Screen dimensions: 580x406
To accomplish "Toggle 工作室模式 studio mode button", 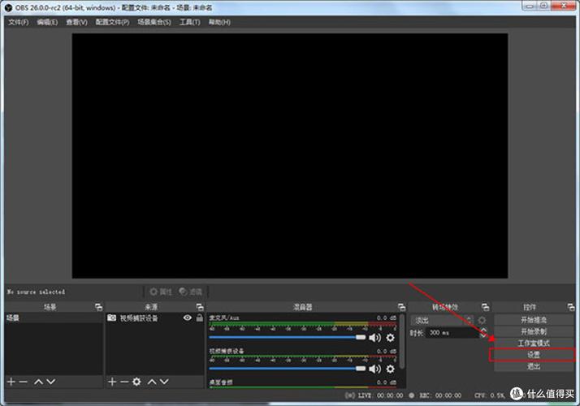I will click(x=534, y=343).
